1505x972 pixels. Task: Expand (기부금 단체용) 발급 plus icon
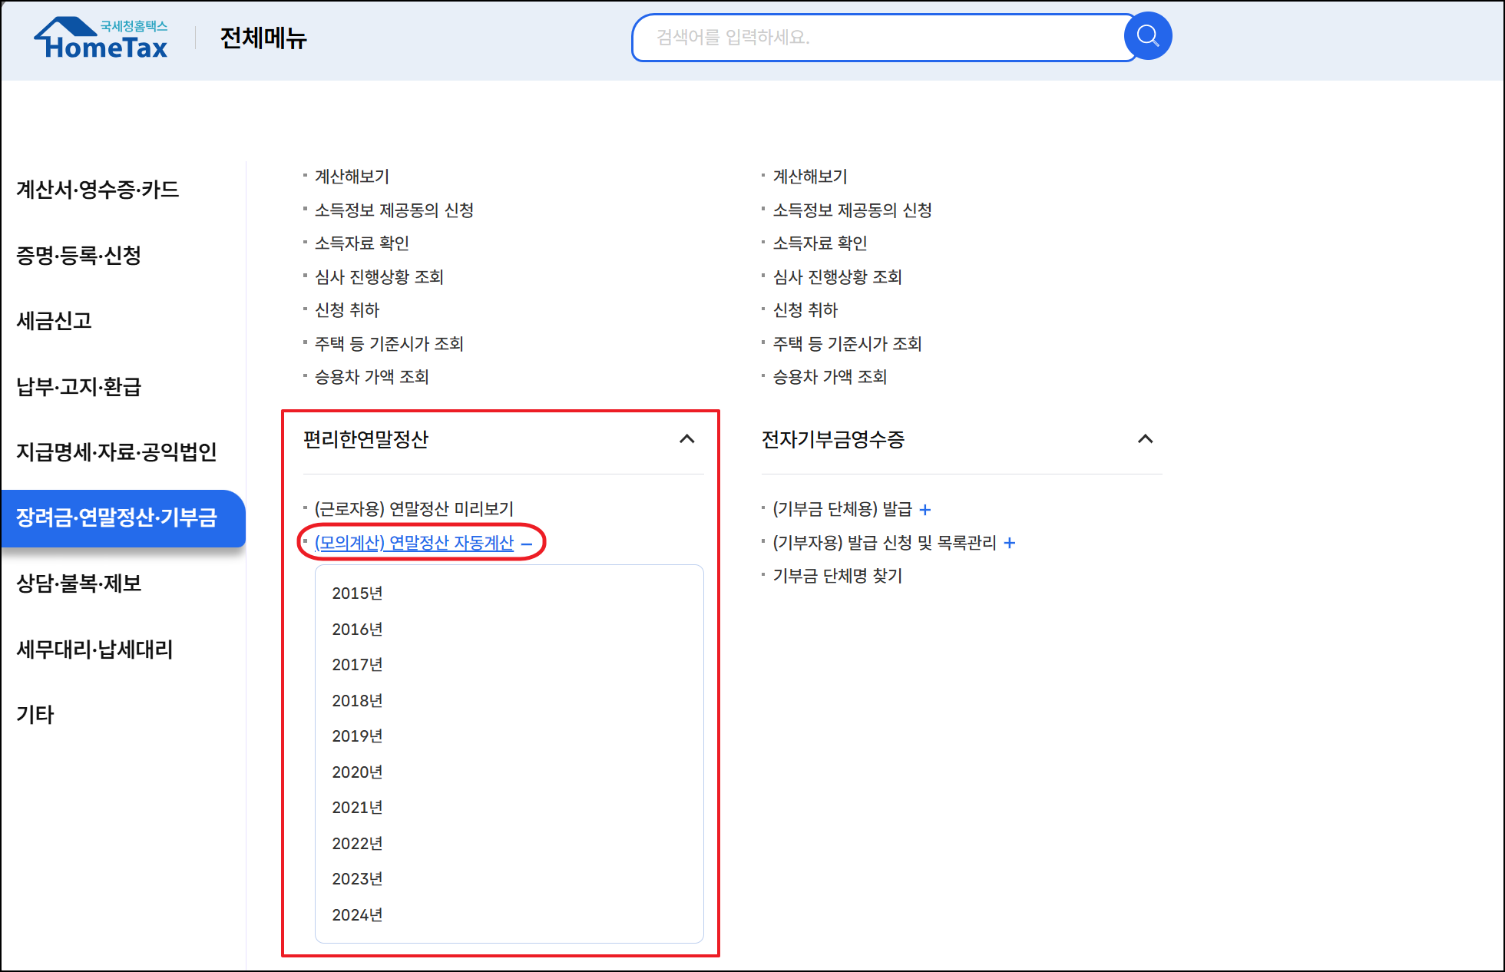(x=925, y=510)
